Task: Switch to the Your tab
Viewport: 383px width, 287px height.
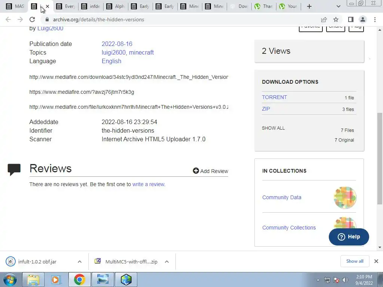Action: 288,6
